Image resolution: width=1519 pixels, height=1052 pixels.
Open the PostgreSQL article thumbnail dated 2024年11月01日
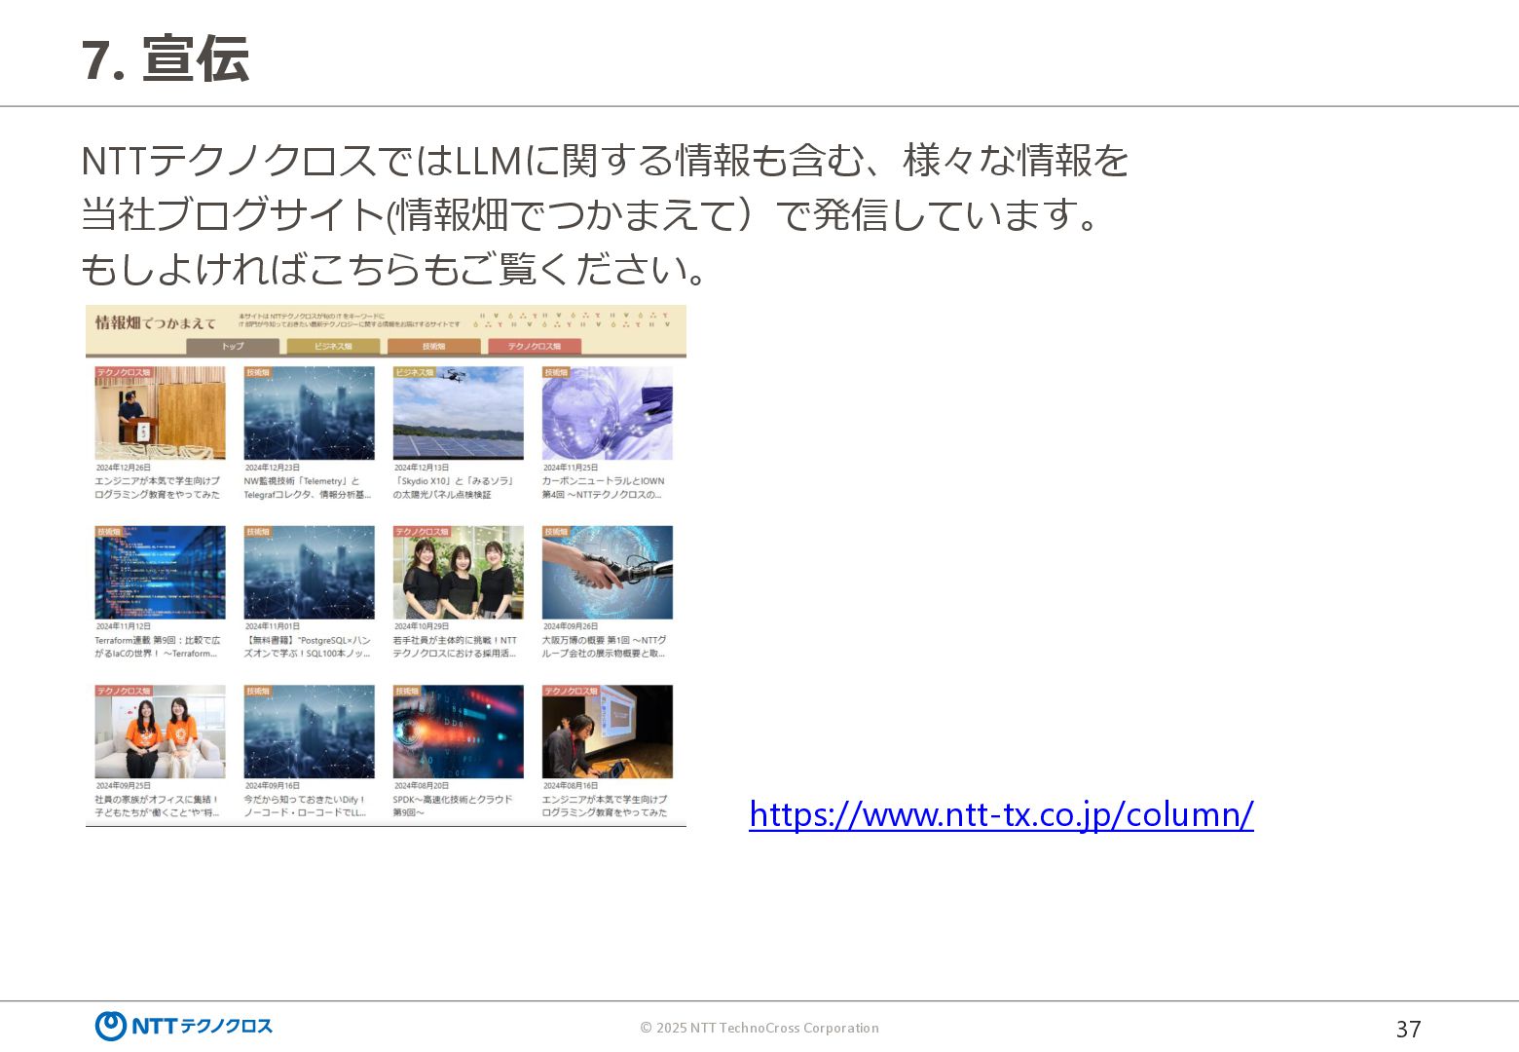309,573
